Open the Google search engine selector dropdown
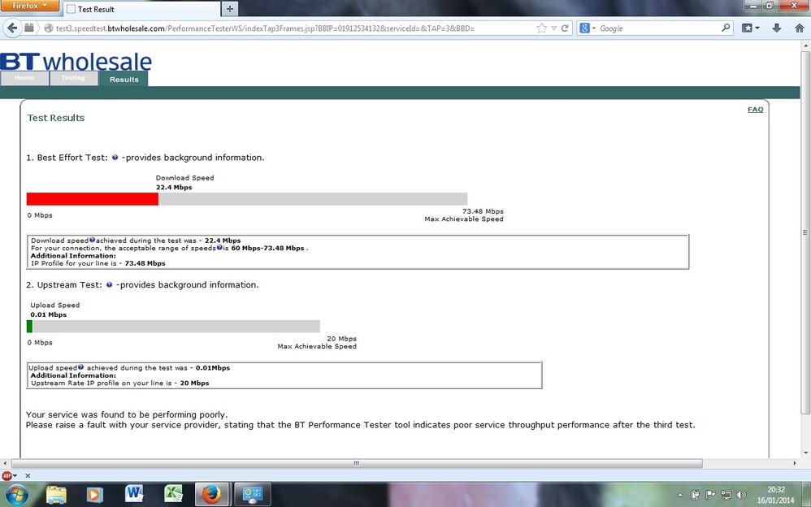 coord(588,28)
